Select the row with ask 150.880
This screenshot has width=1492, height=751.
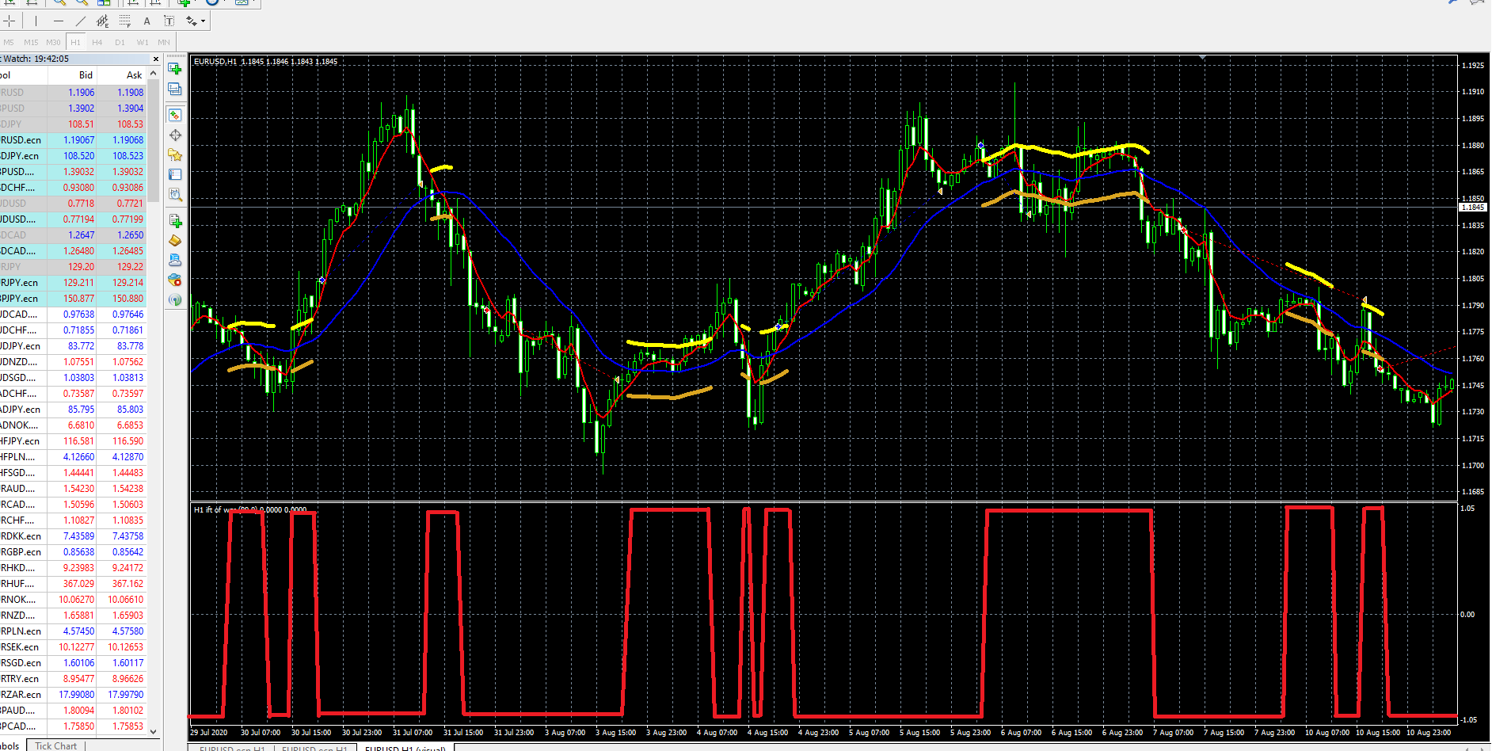tap(73, 299)
